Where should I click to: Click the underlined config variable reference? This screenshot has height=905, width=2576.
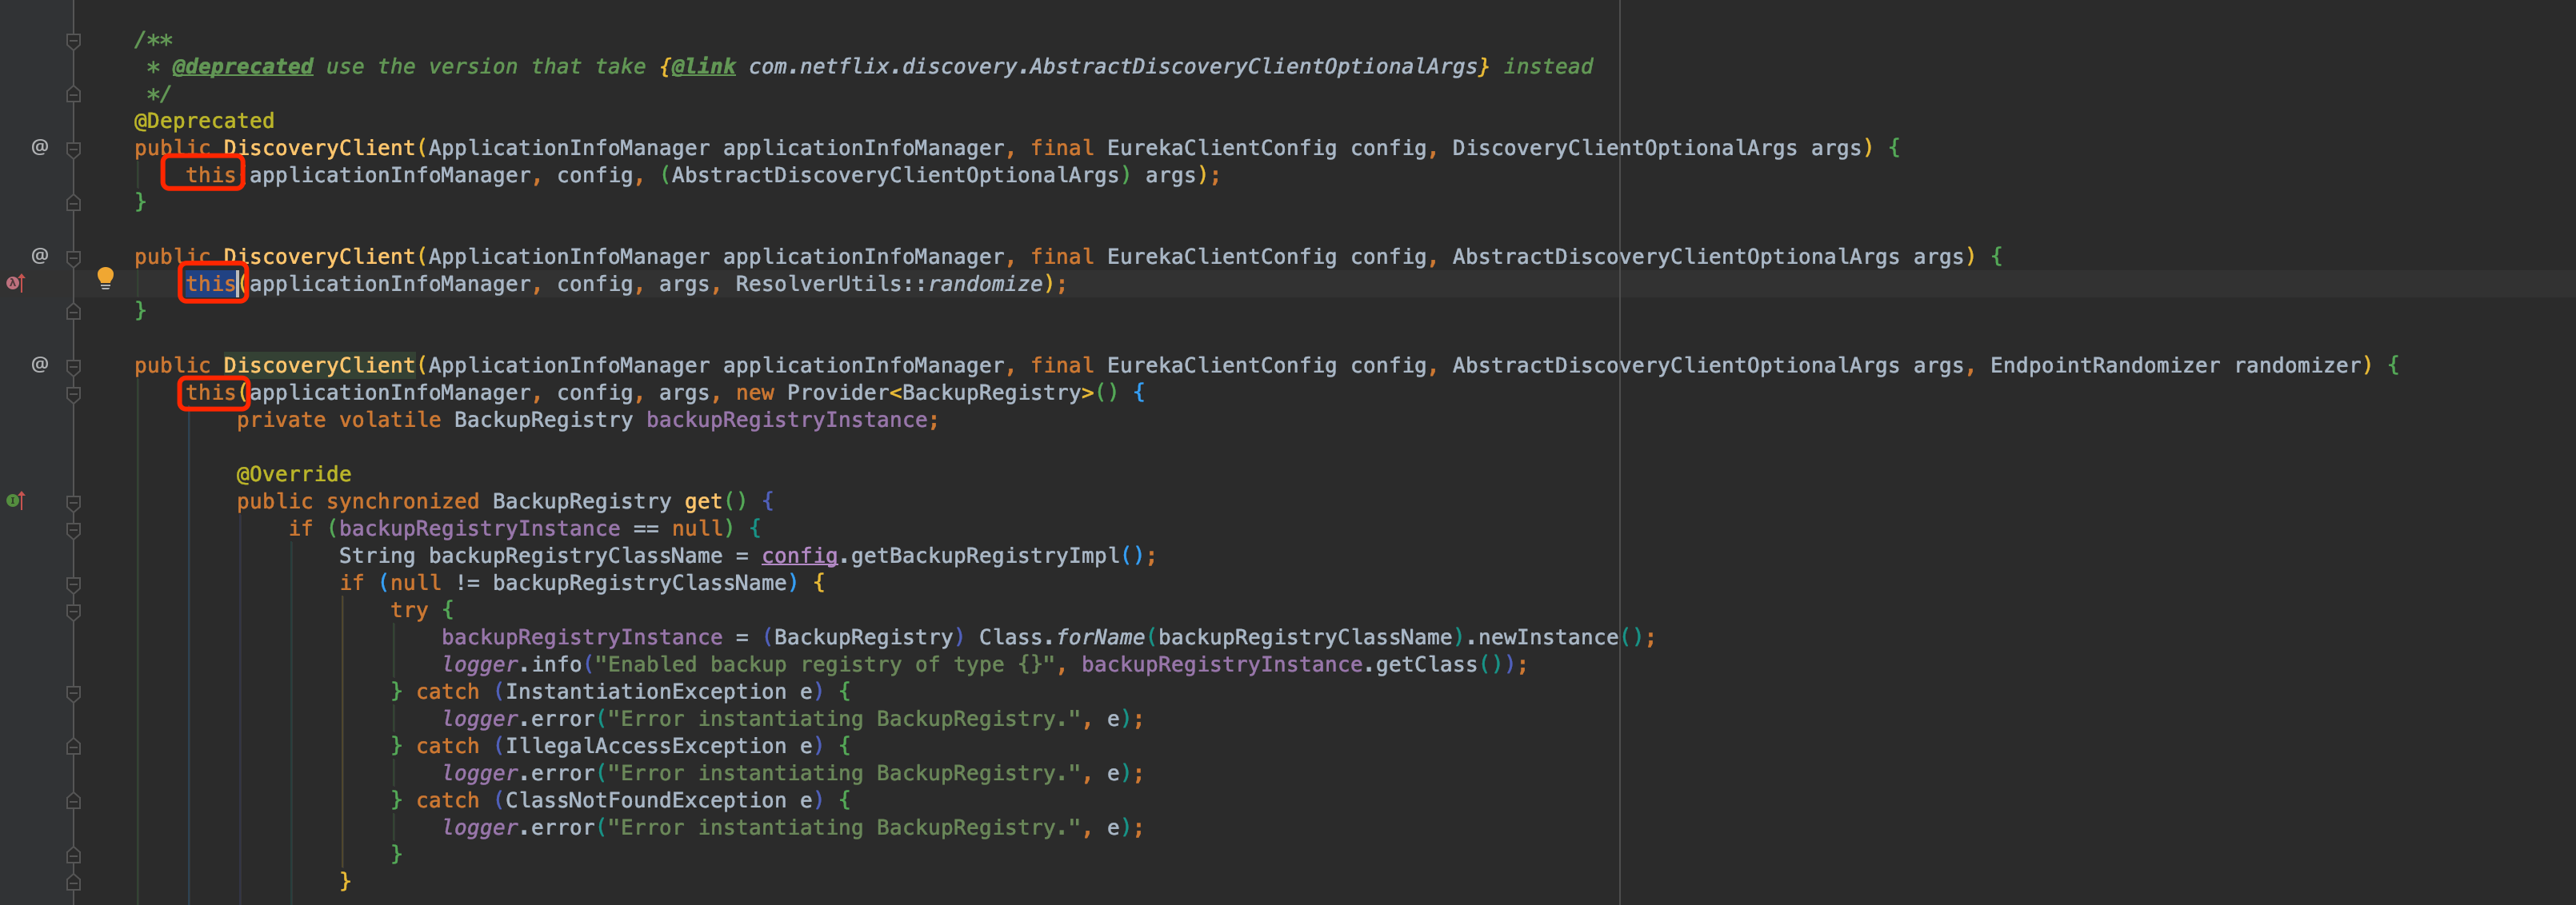click(x=799, y=556)
